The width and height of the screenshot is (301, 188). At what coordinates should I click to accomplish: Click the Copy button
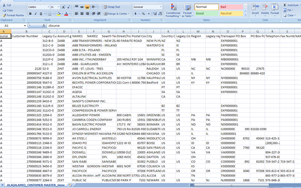tap(8, 10)
